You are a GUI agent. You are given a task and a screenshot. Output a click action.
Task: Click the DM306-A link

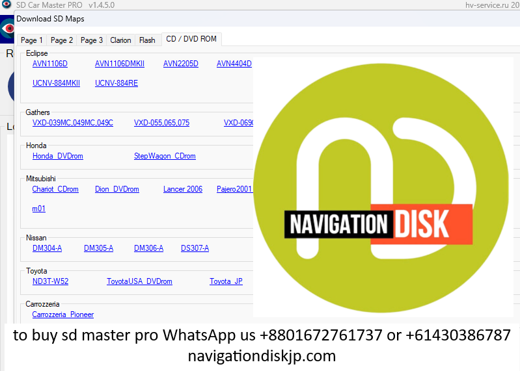pyautogui.click(x=148, y=248)
